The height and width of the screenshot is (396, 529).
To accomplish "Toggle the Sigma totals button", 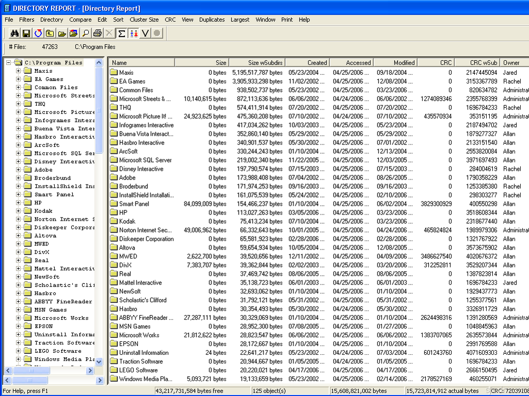I will (x=121, y=34).
